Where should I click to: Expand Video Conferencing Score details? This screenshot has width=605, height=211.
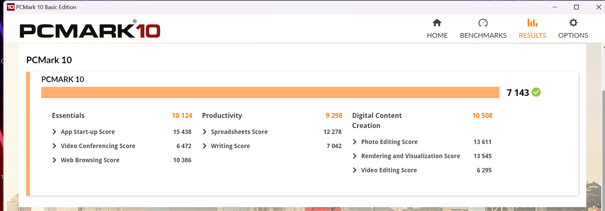(54, 146)
